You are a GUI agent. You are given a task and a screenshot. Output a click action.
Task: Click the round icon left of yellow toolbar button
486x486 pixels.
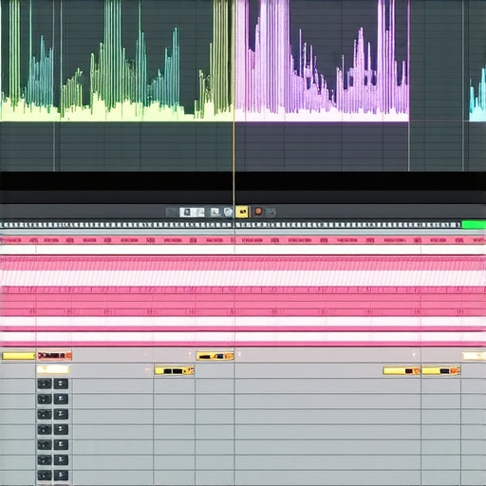pos(228,212)
